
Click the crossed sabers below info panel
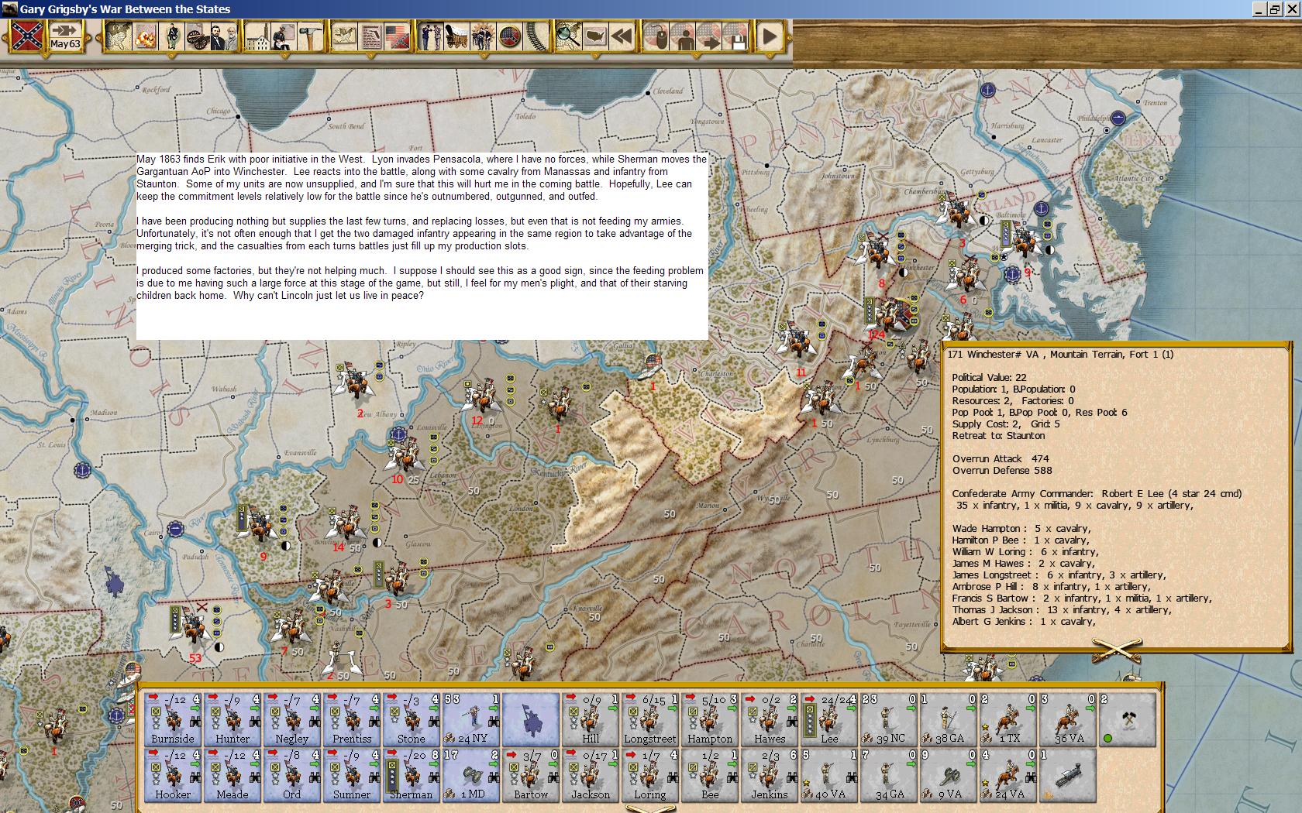click(1116, 651)
